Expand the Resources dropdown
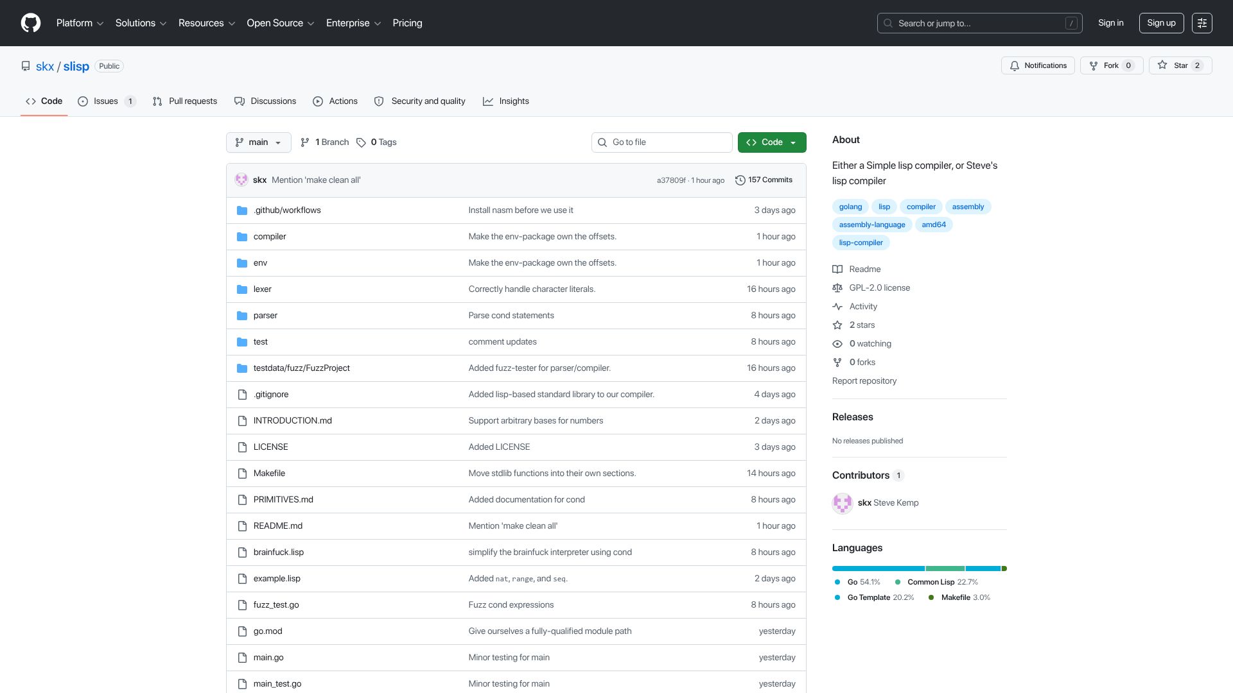This screenshot has height=693, width=1233. (x=207, y=23)
